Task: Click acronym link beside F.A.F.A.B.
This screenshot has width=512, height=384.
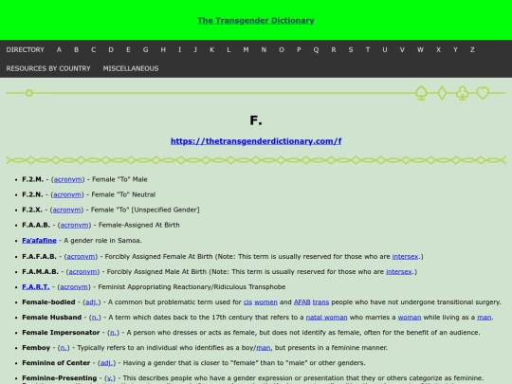Action: 81,257
